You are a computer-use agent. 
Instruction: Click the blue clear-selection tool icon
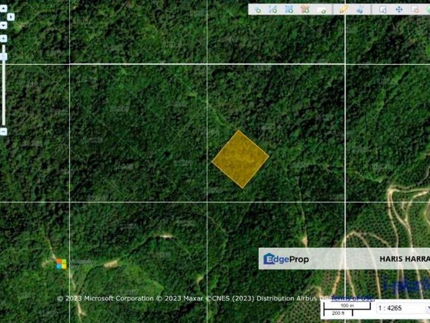tap(360, 9)
